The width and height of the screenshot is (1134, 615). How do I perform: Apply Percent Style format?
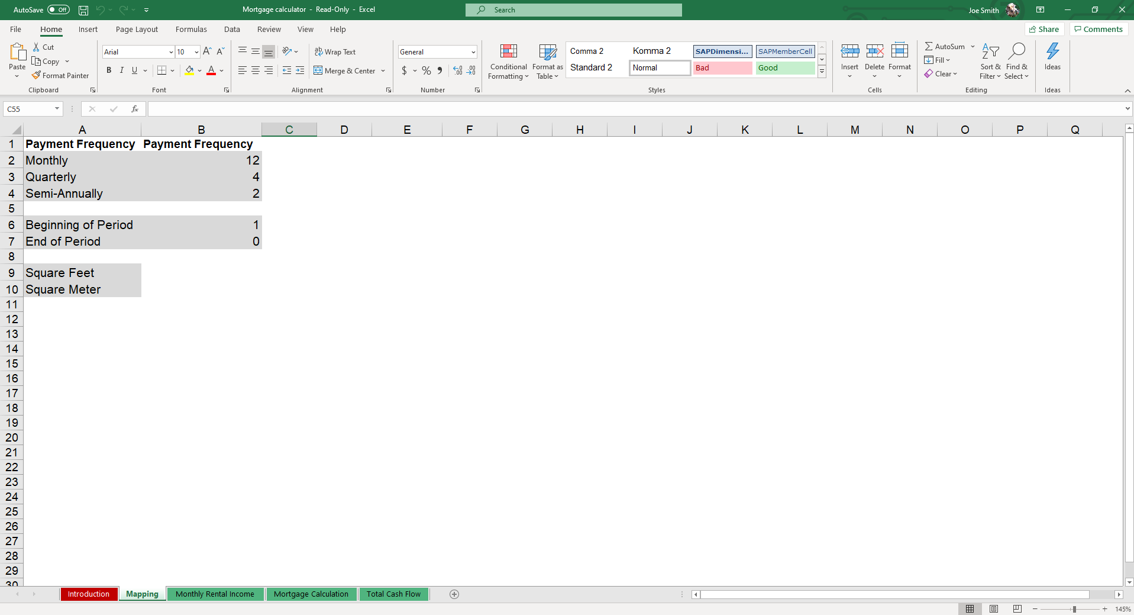click(x=427, y=70)
